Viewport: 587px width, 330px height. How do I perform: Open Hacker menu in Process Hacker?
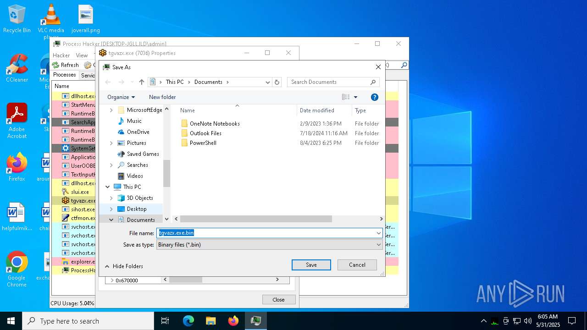click(61, 55)
